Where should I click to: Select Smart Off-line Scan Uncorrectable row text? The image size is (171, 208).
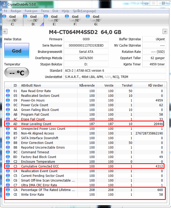[48, 181]
